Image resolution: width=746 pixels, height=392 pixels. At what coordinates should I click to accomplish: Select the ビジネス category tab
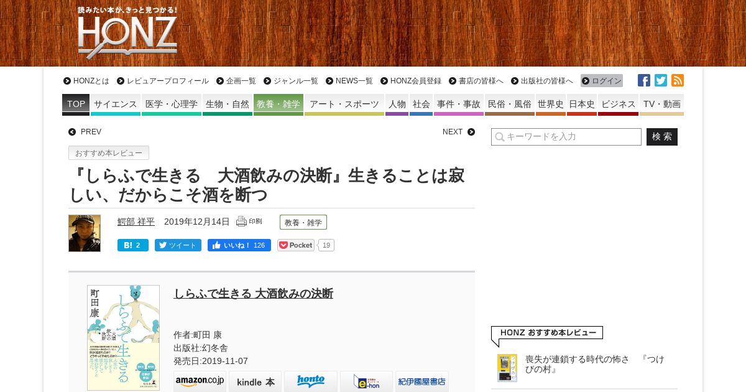(618, 105)
